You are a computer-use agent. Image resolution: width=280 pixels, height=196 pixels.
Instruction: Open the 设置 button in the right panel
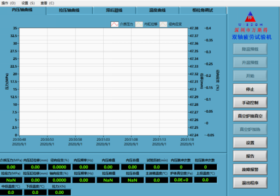click(250, 143)
